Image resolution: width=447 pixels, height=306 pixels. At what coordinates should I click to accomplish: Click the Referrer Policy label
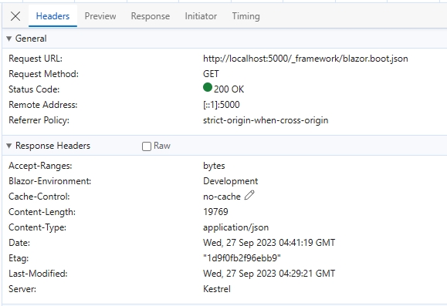[39, 120]
